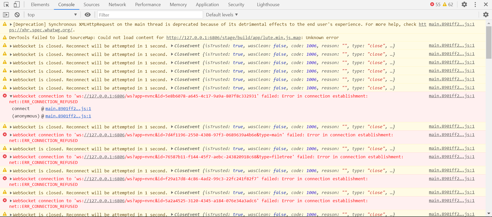
Task: Open the Performance tab
Action: coord(148,5)
